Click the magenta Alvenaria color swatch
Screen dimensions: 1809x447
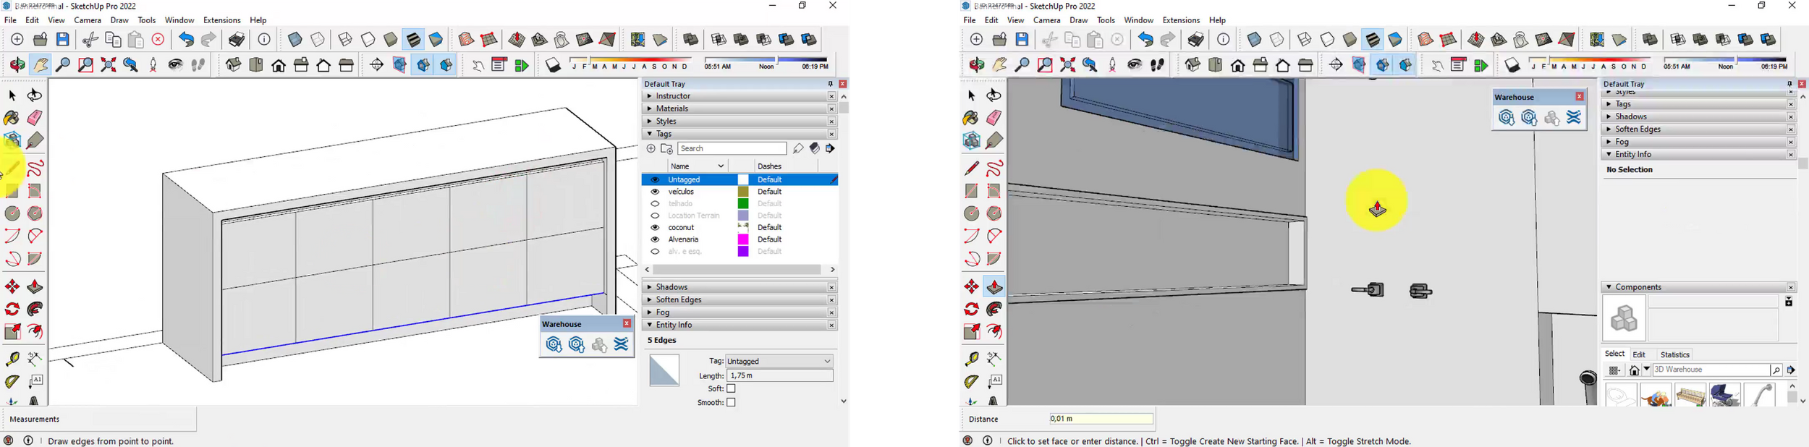click(x=742, y=239)
